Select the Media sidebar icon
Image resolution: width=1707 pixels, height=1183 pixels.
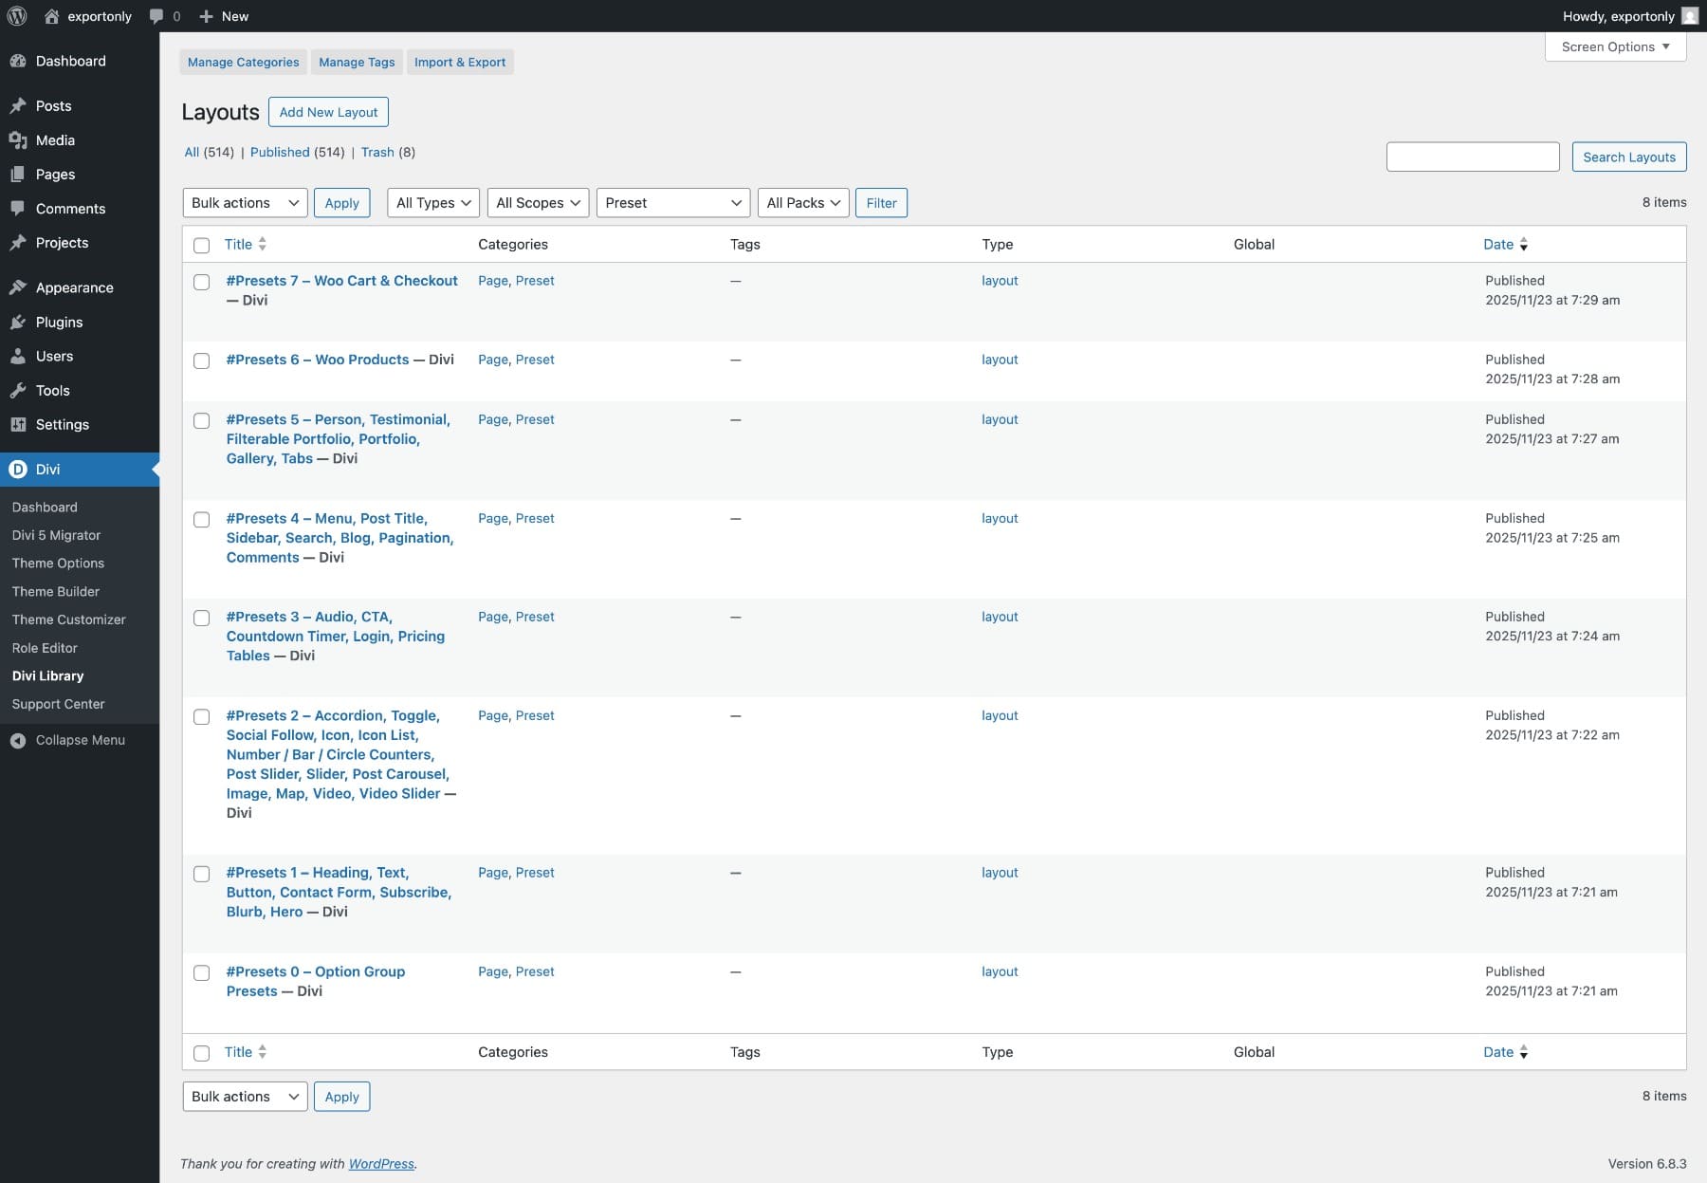point(20,139)
